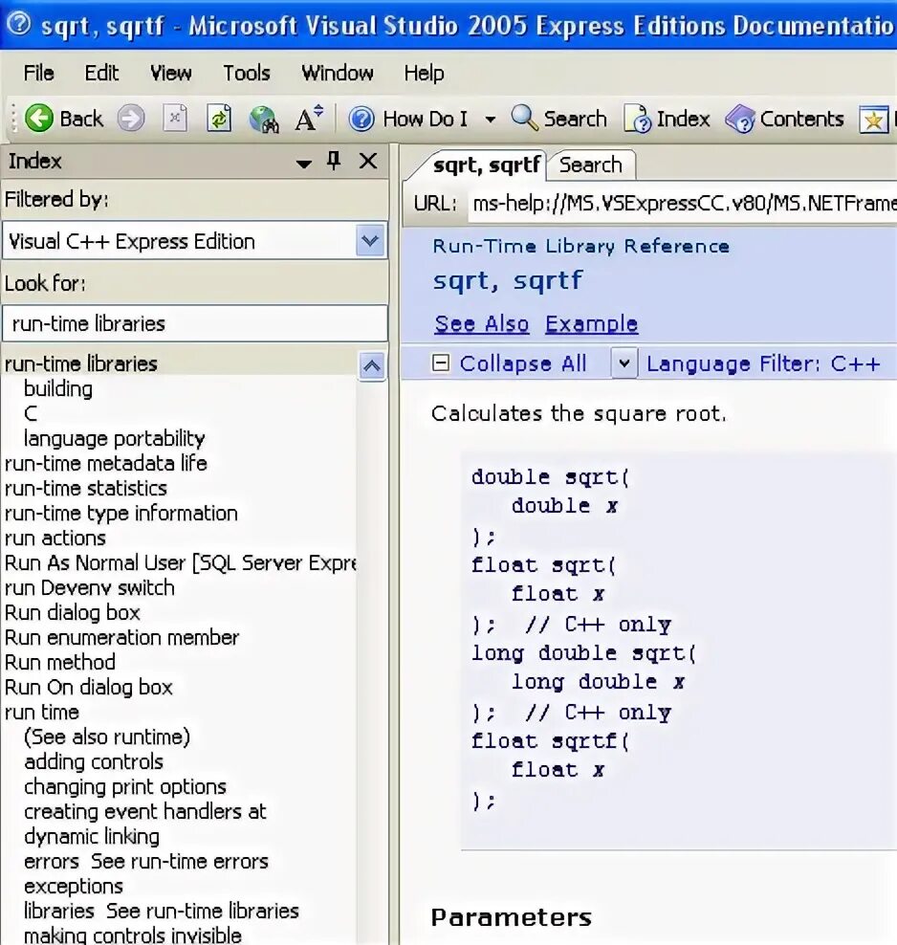The width and height of the screenshot is (897, 945).
Task: Select '(See also runtime)' subentry
Action: click(107, 736)
